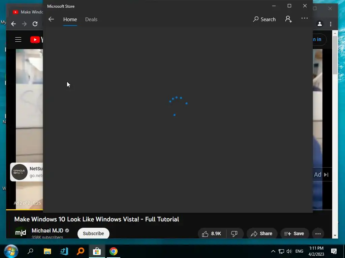Screen dimensions: 345x258
Task: Open Microsoft Store more options menu
Action: [x=305, y=18]
